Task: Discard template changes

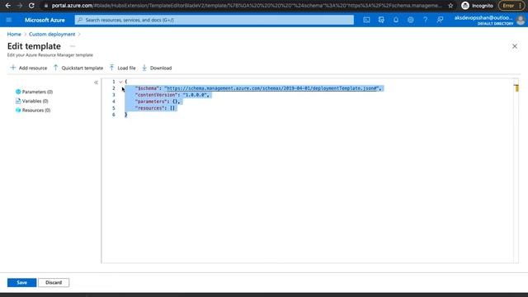Action: point(54,282)
